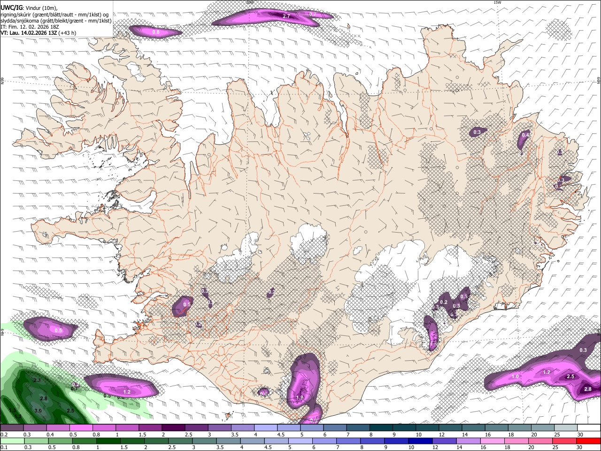Viewport: 601px width, 451px height.
Task: Click the pale green 0.1 swatch in the rain scale
Action: (12, 441)
